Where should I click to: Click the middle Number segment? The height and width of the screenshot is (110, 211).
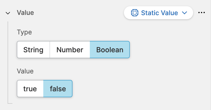[70, 50]
